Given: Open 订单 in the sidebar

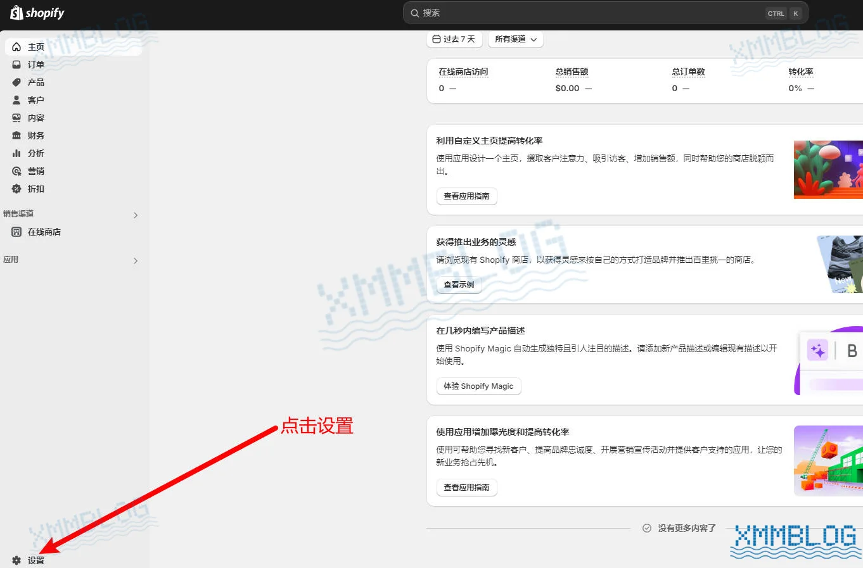Looking at the screenshot, I should [74, 65].
